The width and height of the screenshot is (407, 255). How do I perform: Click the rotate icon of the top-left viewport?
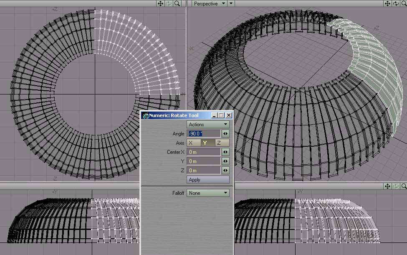click(x=169, y=3)
